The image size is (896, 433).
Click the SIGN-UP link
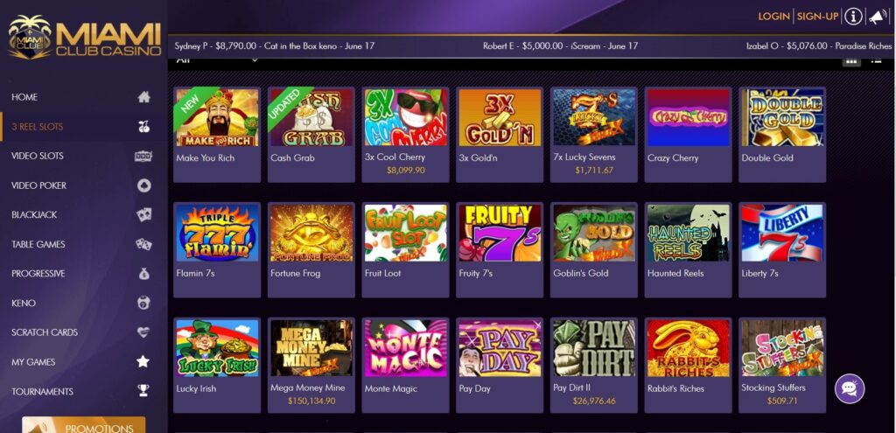pos(817,17)
